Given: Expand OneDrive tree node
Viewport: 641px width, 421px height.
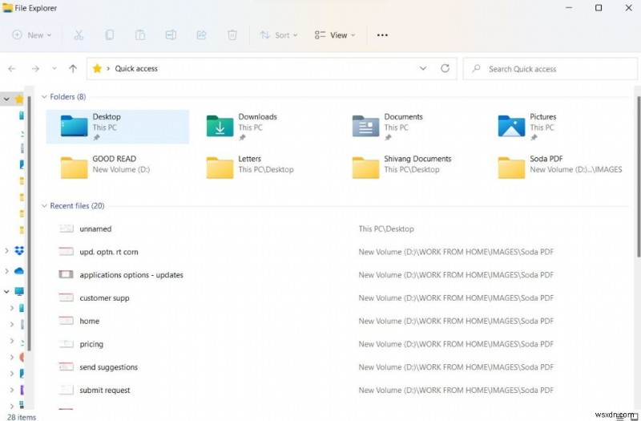Looking at the screenshot, I should click(x=6, y=271).
